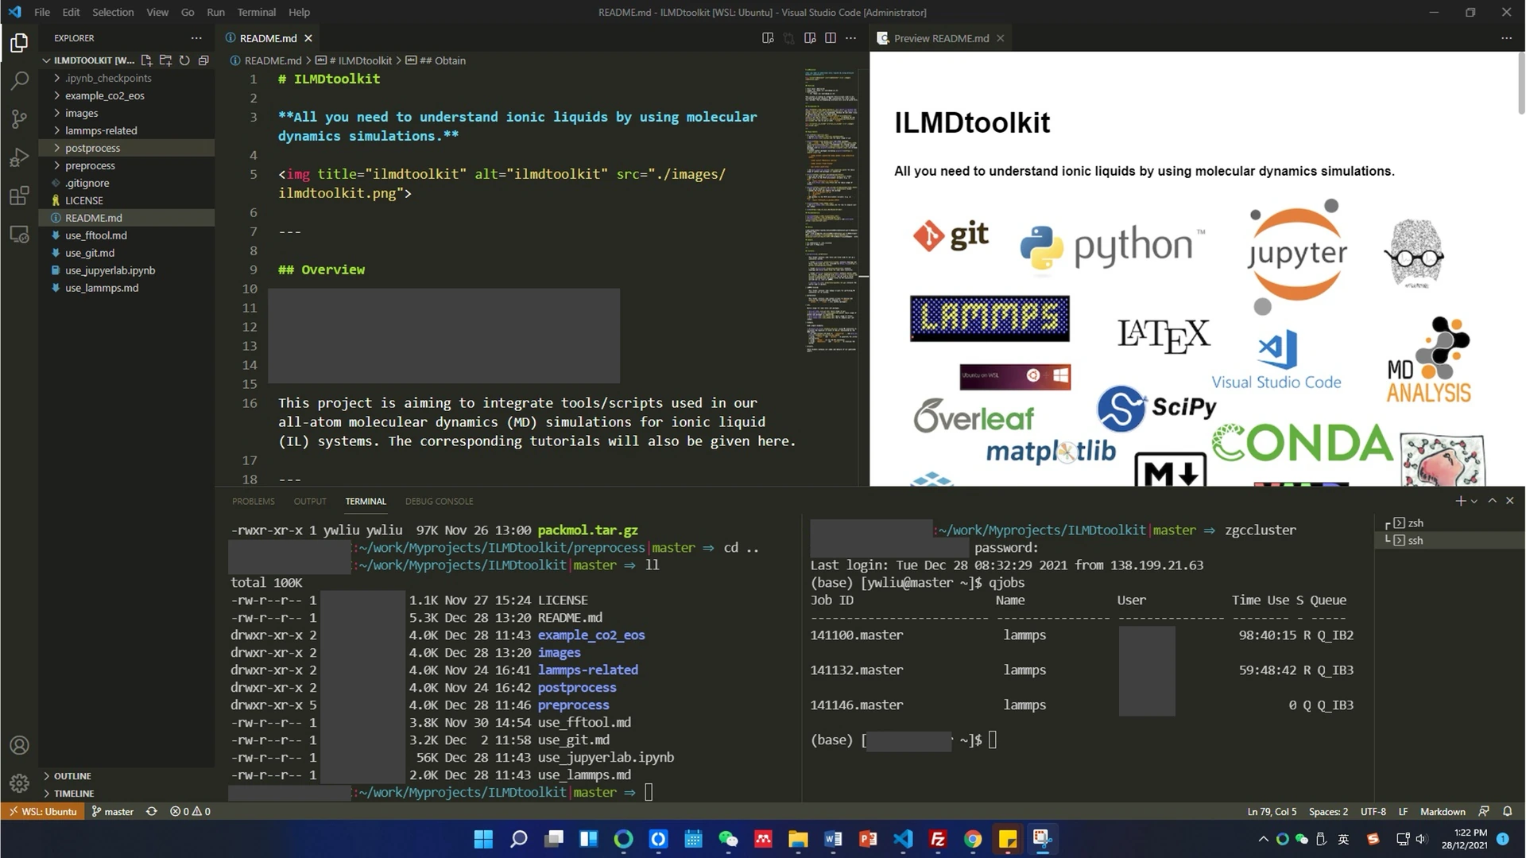Open the Help menu
Screen dimensions: 1526x858
click(x=299, y=12)
